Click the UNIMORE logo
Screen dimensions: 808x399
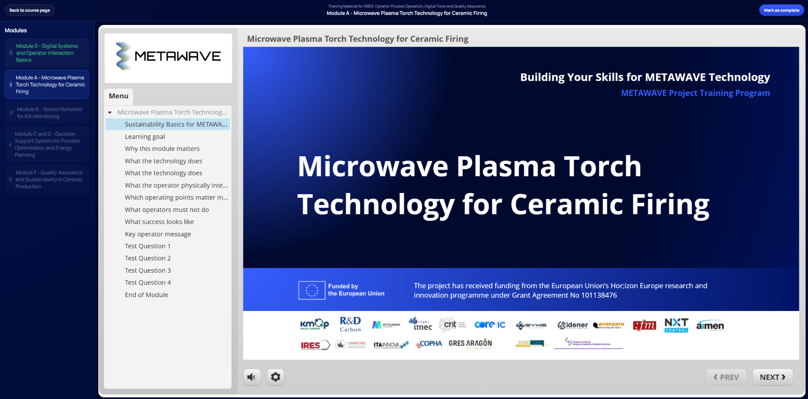tap(351, 345)
